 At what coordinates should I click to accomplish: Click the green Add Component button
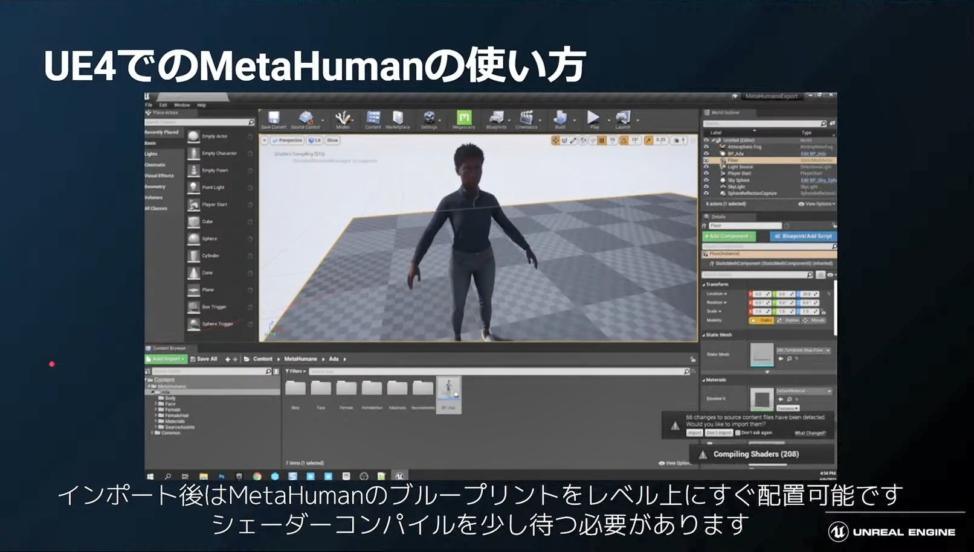(729, 236)
